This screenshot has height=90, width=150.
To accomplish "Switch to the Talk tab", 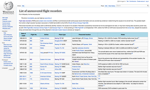I will click(23, 6).
